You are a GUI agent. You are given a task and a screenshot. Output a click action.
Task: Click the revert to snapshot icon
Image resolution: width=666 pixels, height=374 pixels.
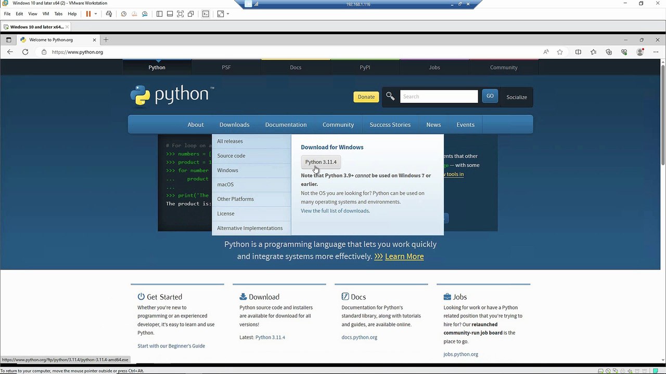point(134,14)
